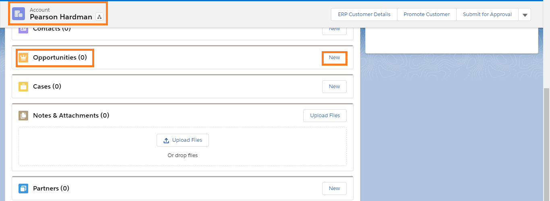Click the Notes & Attachments file icon
Image resolution: width=550 pixels, height=201 pixels.
click(x=23, y=116)
